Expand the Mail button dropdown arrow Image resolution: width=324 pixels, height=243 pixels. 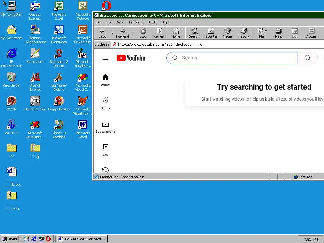[x=266, y=31]
